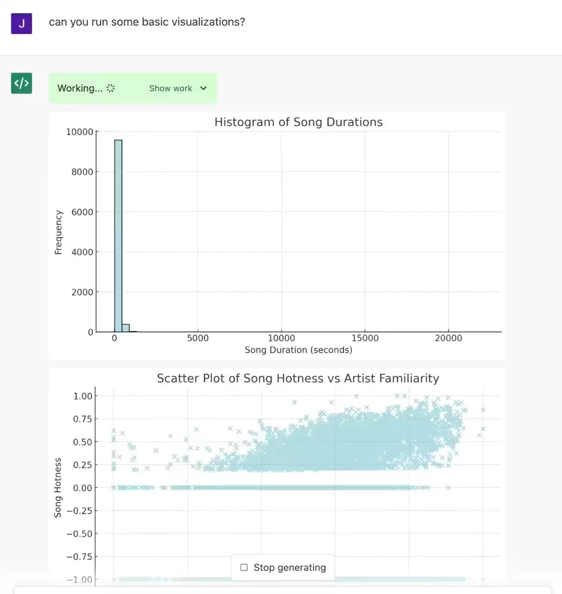Viewport: 562px width, 594px height.
Task: Expand the Show work chevron
Action: coord(203,88)
